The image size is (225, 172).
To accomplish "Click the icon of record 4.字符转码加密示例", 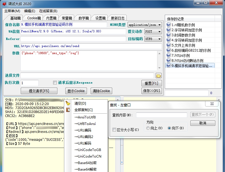I will tap(168, 40).
